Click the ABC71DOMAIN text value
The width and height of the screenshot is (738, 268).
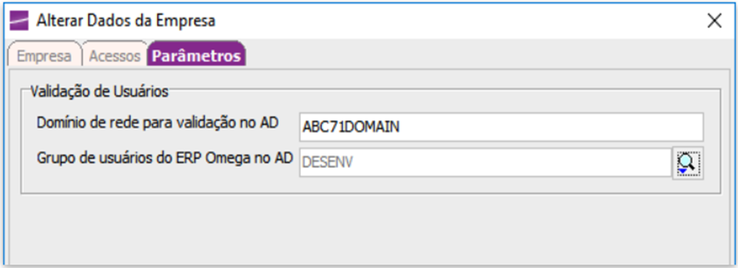point(351,127)
